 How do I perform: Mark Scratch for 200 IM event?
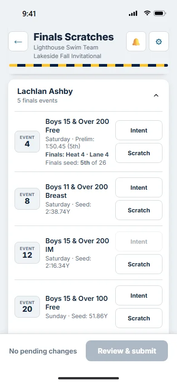pos(139,264)
